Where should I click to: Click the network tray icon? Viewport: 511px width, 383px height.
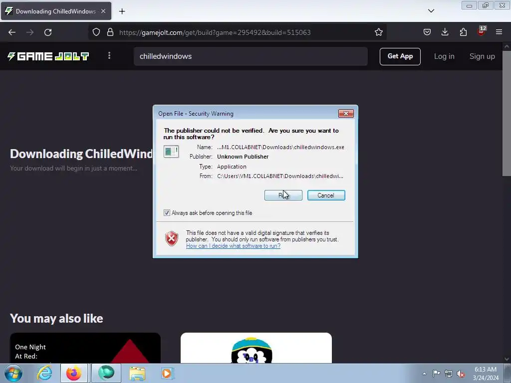[449, 374]
